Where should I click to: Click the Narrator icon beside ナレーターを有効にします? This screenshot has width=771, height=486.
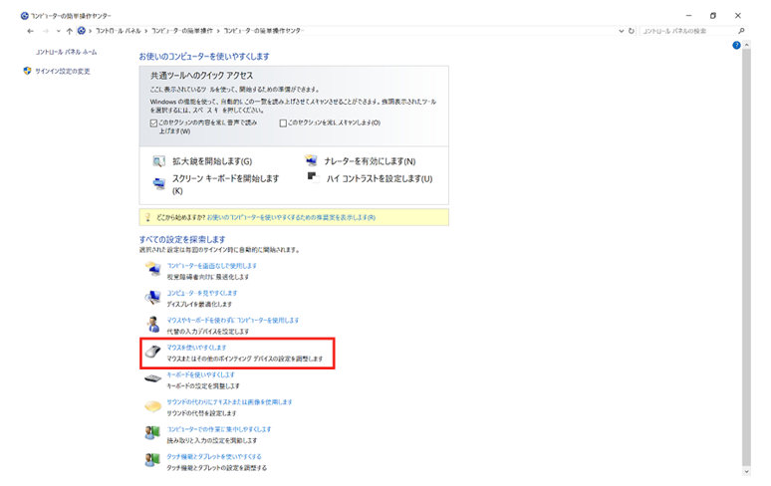pyautogui.click(x=311, y=160)
